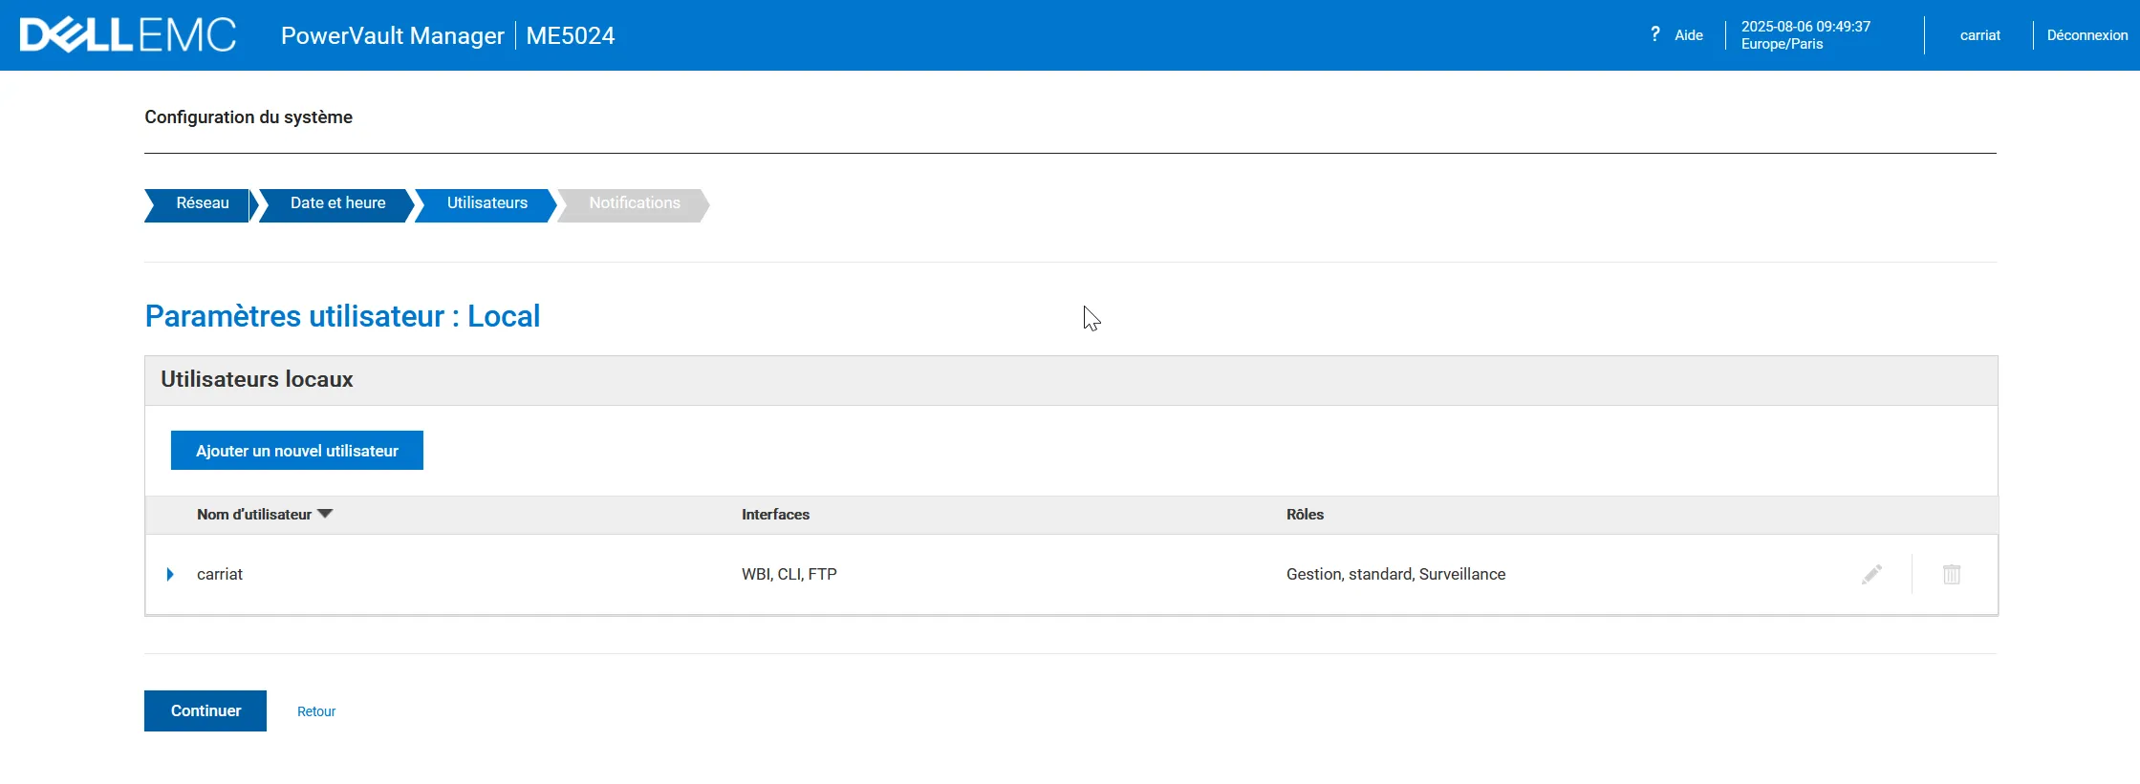This screenshot has width=2140, height=784.
Task: Click the trash delete icon for carriat
Action: pyautogui.click(x=1951, y=574)
